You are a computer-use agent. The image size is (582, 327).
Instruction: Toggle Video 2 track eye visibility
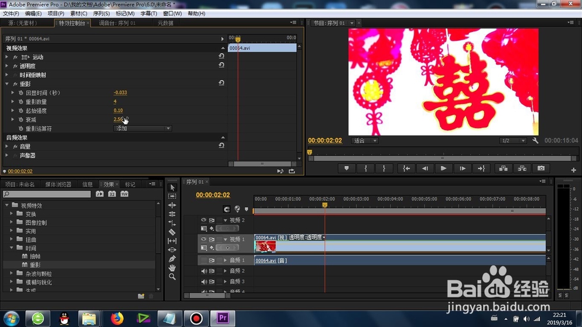[x=203, y=220]
